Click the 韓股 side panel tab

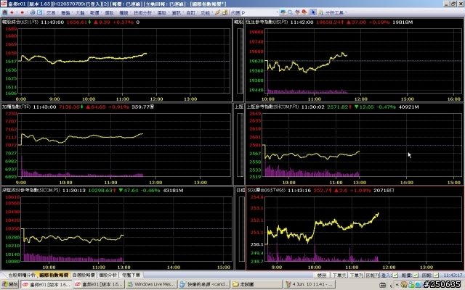[239, 22]
